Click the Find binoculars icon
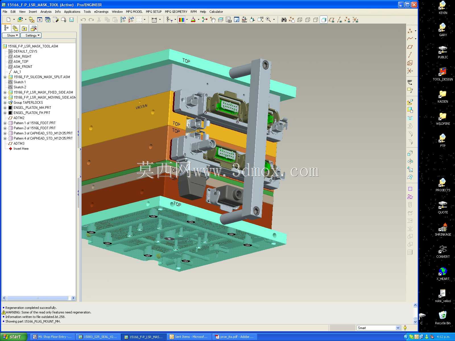Viewport: 455px width, 341px height. click(x=284, y=20)
